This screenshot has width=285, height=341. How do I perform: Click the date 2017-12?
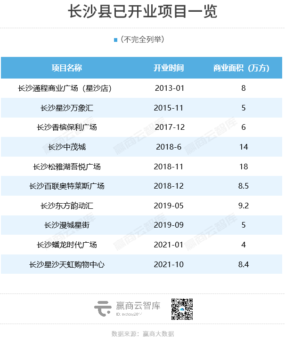(170, 127)
